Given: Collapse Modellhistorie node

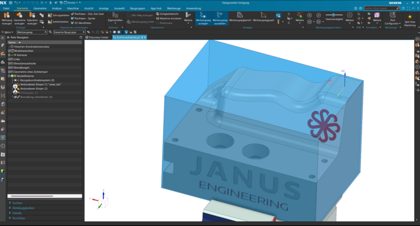Looking at the screenshot, I should coord(9,76).
